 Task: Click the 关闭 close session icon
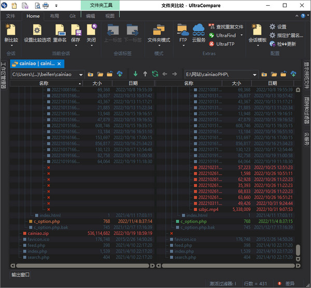[x=91, y=30]
